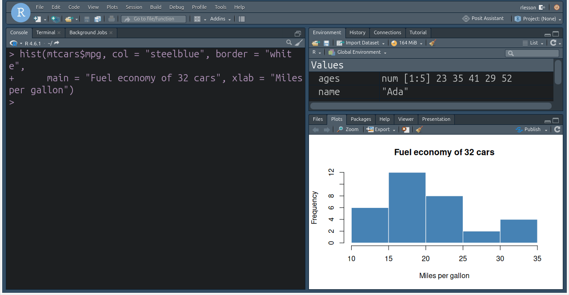Click the load workspace folder icon in Environment
Screen dimensions: 569x295
coord(316,43)
